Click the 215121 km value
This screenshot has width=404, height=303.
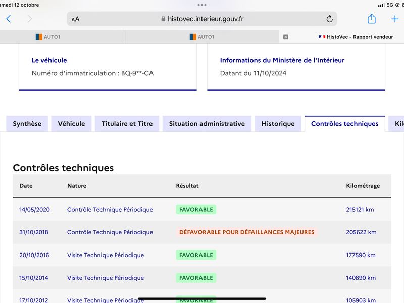pyautogui.click(x=360, y=210)
